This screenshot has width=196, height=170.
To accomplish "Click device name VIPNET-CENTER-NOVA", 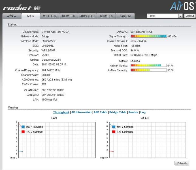I will point(56,32).
